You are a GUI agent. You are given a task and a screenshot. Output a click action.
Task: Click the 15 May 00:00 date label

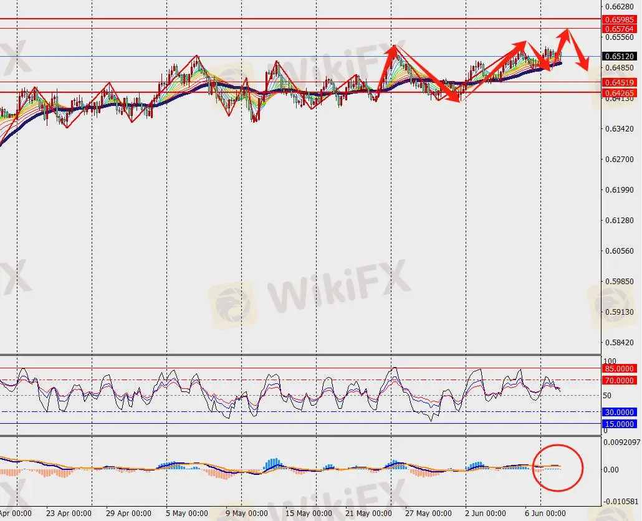[309, 514]
